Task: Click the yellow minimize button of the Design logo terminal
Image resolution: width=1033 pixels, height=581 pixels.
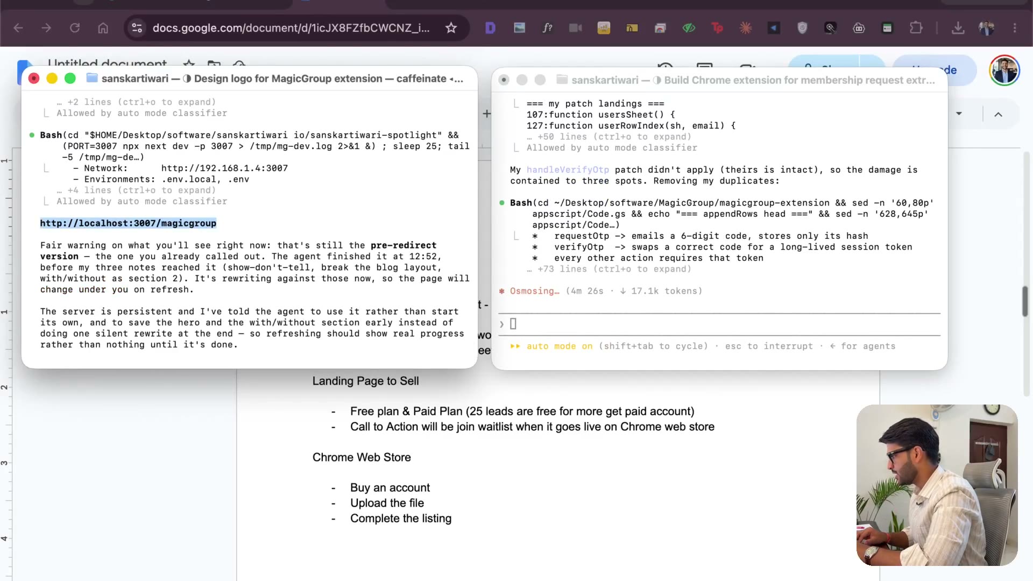Action: 52,79
